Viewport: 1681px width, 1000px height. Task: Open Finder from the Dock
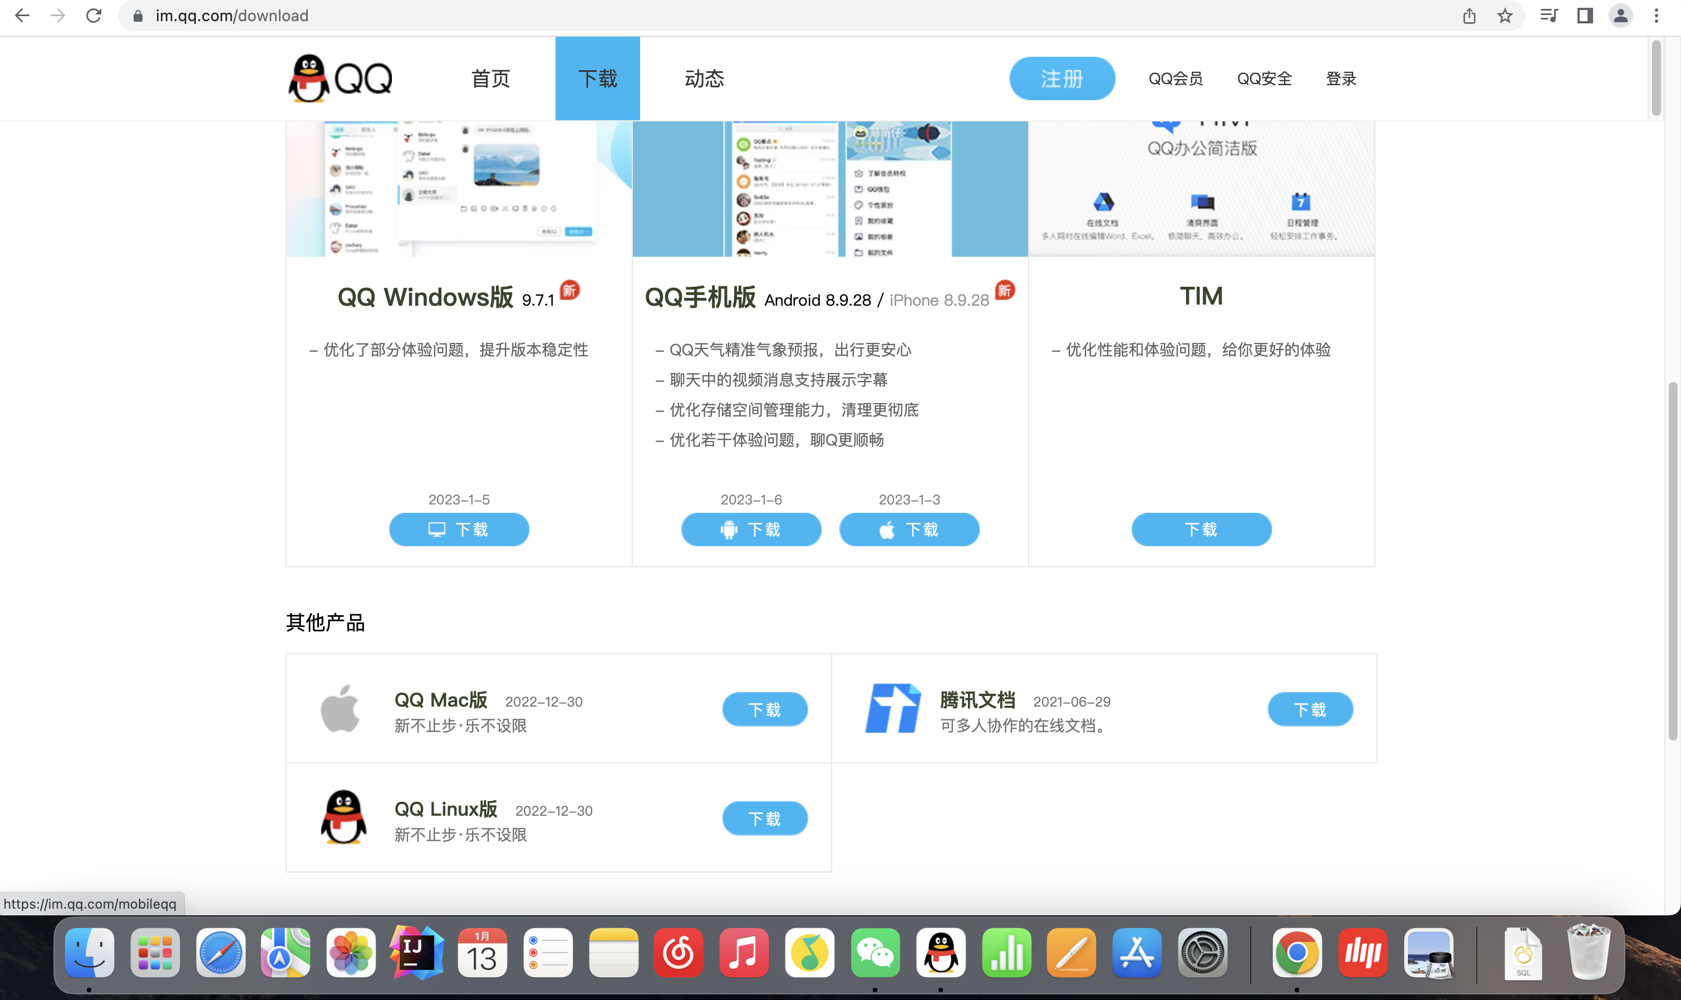[90, 952]
